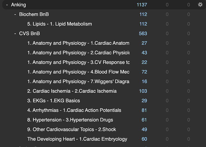Viewport: 206px width, 147px height.
Task: Select the Blood Flow Mechanics deck
Action: pos(78,72)
